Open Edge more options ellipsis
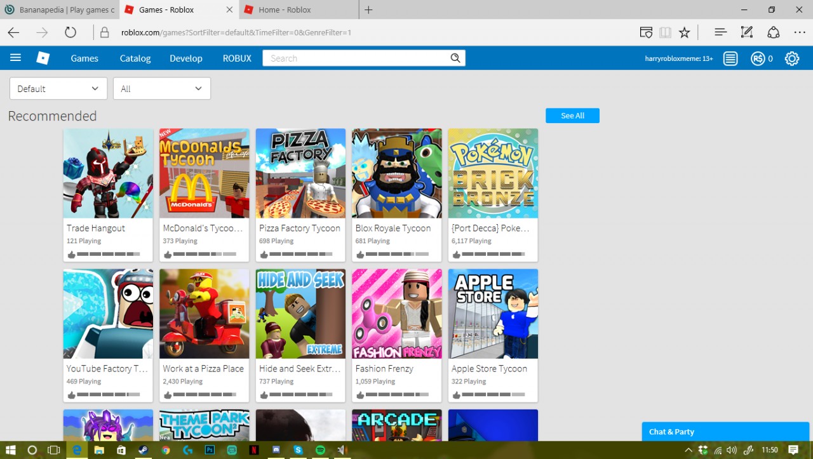 [800, 32]
